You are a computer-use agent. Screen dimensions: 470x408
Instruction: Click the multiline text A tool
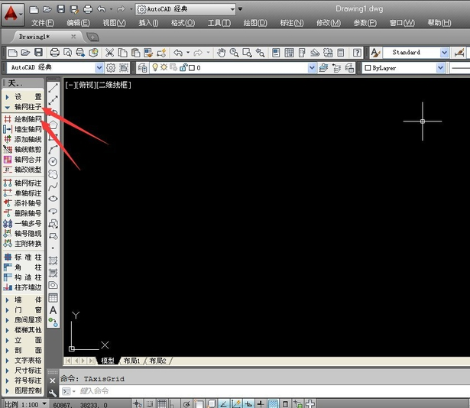coord(53,310)
